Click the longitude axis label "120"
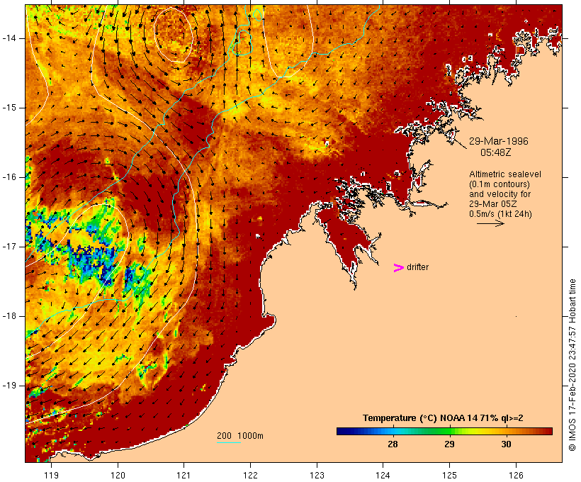 [x=118, y=476]
